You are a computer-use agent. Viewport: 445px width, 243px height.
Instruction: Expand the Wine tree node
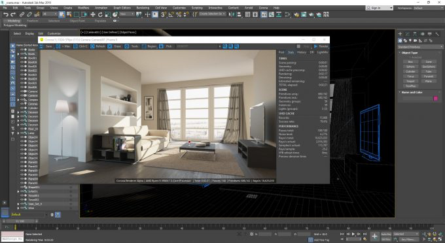(x=18, y=208)
